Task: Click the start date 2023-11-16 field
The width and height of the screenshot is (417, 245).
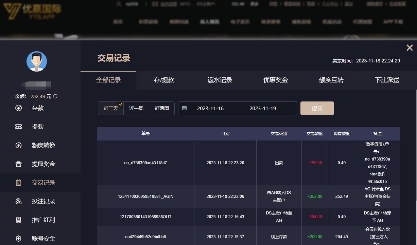Action: pyautogui.click(x=210, y=109)
